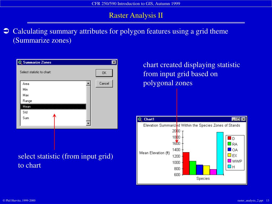272x204 pixels.
Task: Click the chart title 'Elevation Summarized Within...'
Action: pyautogui.click(x=192, y=125)
